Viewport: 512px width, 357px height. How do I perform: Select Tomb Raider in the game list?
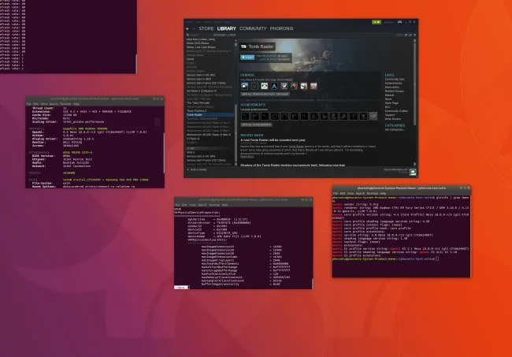(x=210, y=115)
